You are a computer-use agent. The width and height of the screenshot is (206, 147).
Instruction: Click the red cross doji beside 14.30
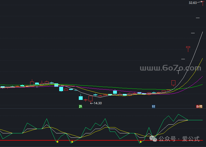(x=85, y=100)
